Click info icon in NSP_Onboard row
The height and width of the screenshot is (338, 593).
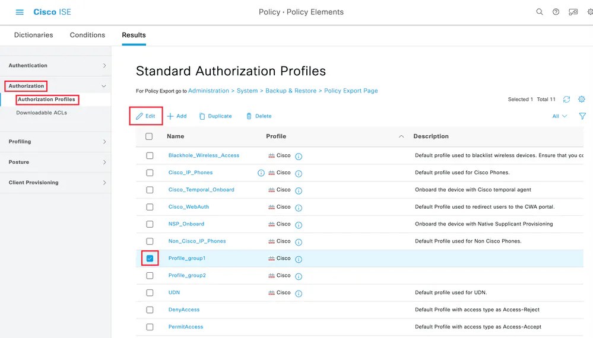[299, 225]
